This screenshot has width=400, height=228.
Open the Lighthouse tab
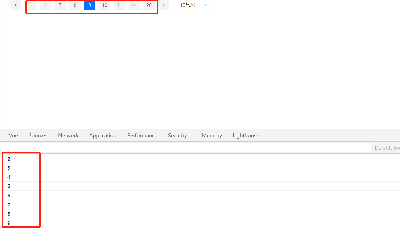click(246, 135)
